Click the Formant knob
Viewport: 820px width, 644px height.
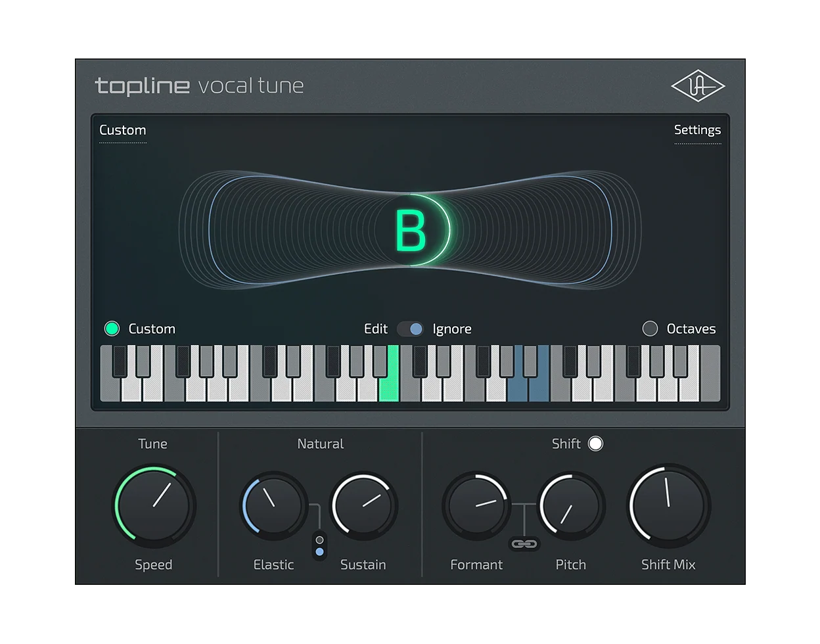[477, 505]
